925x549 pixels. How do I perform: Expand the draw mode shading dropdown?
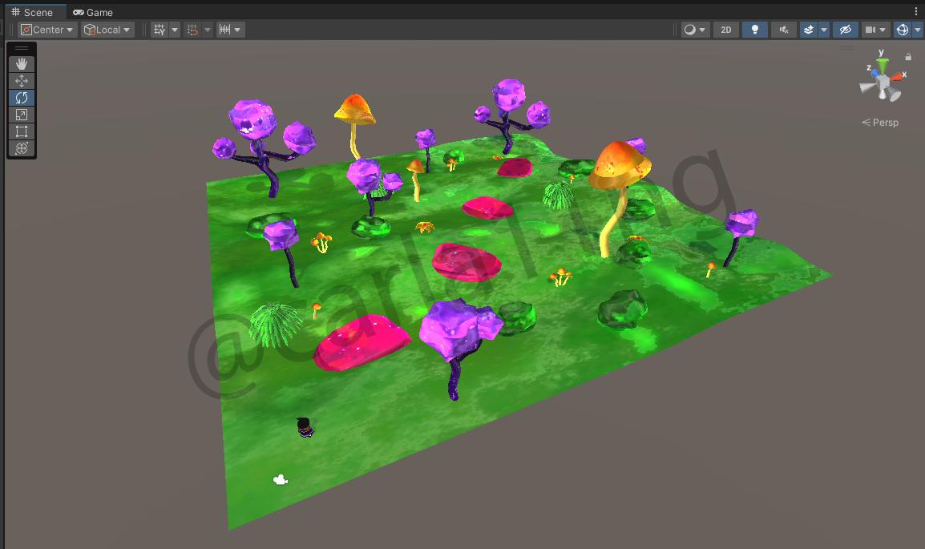[x=694, y=30]
